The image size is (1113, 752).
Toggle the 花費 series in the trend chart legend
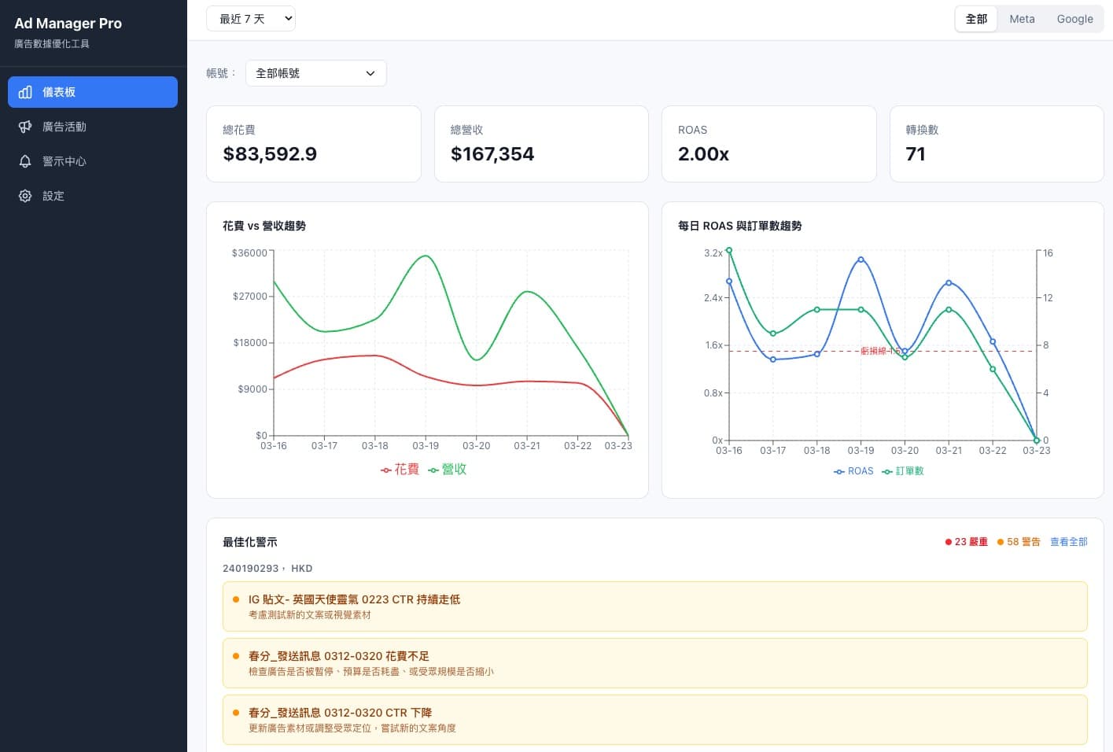pyautogui.click(x=399, y=470)
